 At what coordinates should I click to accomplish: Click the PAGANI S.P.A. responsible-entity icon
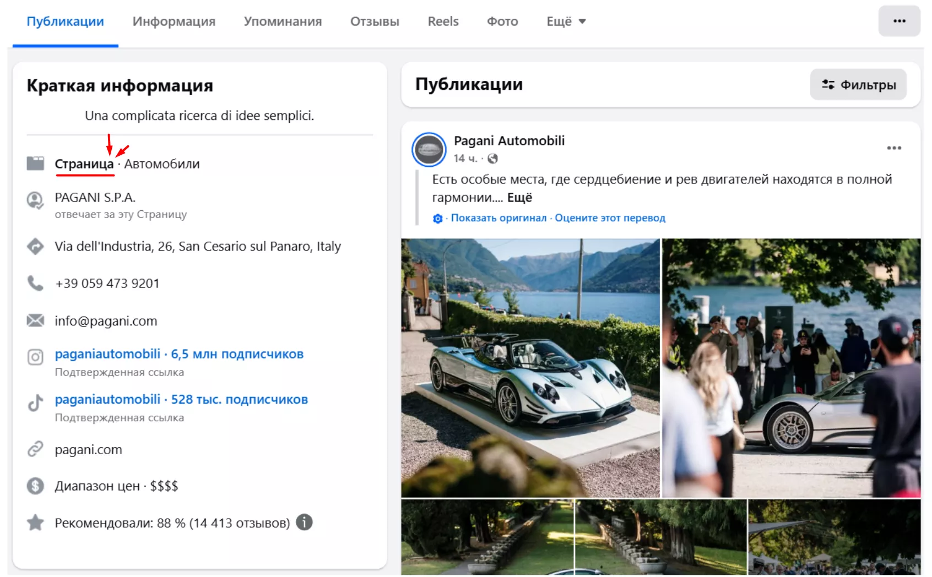point(35,200)
